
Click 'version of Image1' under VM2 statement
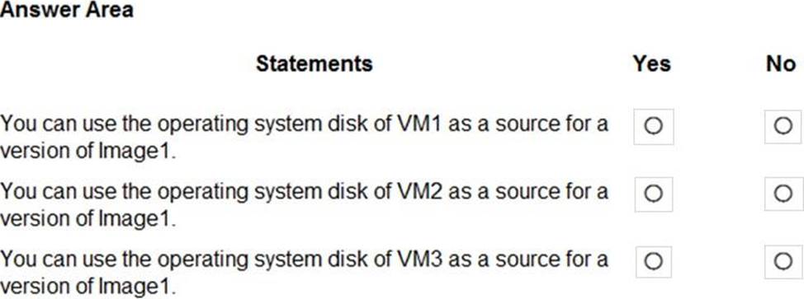coord(87,218)
